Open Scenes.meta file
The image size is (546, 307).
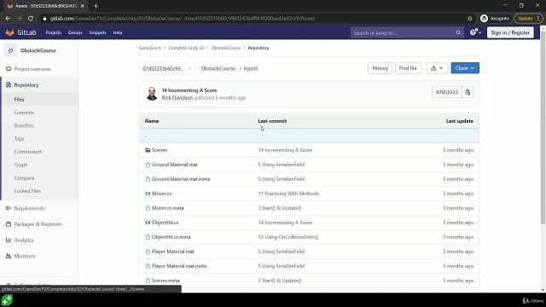pos(166,281)
